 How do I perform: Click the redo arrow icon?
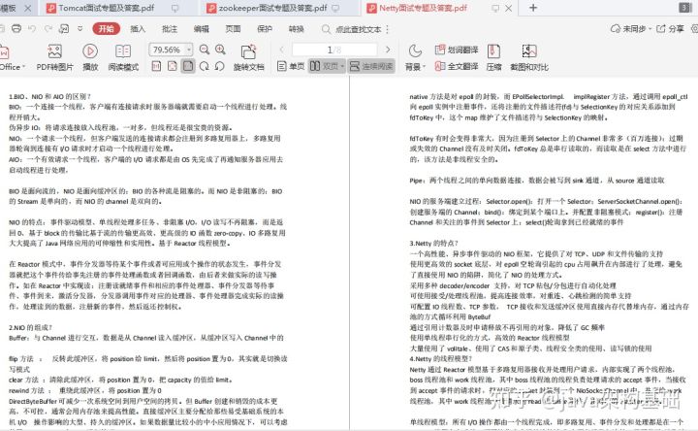48,28
